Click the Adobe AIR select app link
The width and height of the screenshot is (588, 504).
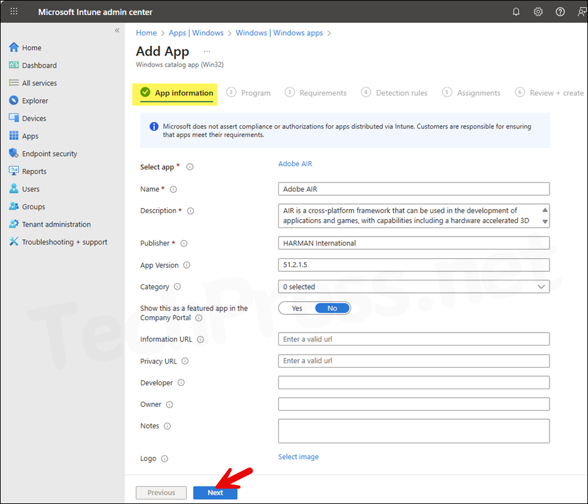coord(295,164)
